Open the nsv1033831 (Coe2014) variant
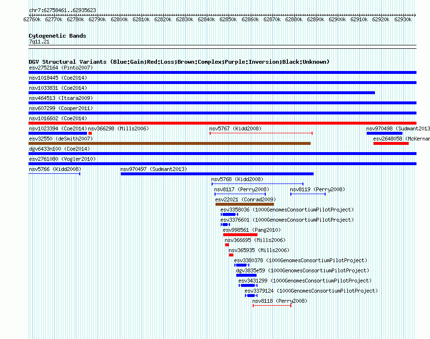The image size is (430, 339). 58,88
